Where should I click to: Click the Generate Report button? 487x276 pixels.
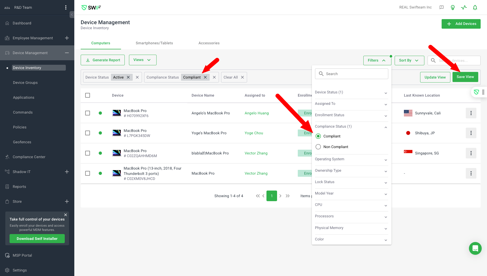(103, 60)
